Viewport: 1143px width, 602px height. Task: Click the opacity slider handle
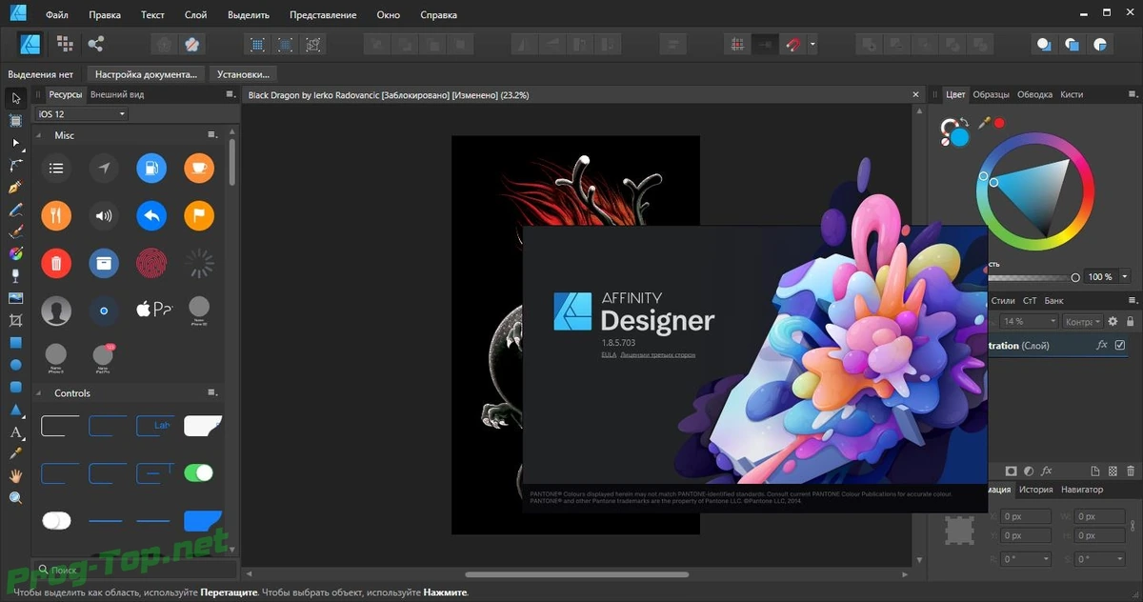coord(1075,277)
